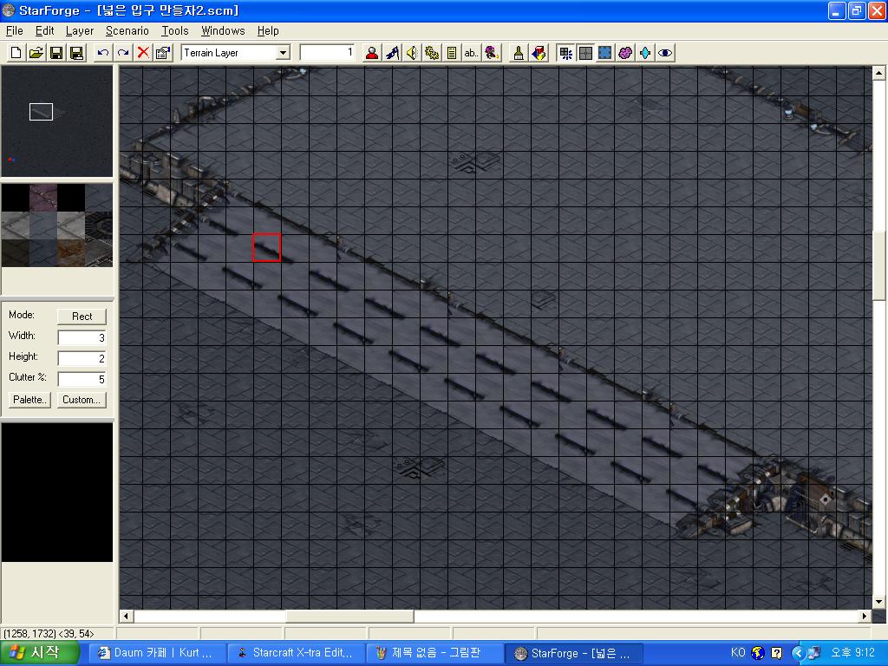Toggle the cyan crystal icon
This screenshot has width=888, height=666.
coord(645,53)
